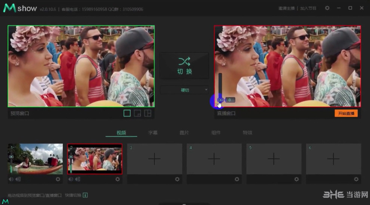Click 邀请主播 in the title bar
Viewport: 370px width, 205px height.
coord(287,8)
